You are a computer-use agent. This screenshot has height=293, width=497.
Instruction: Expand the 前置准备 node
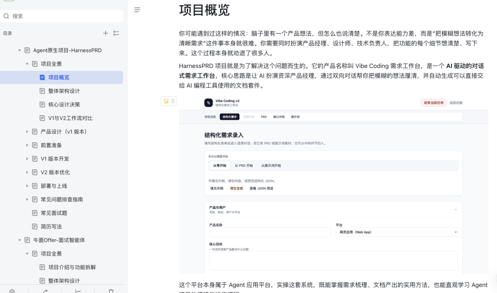coord(27,145)
